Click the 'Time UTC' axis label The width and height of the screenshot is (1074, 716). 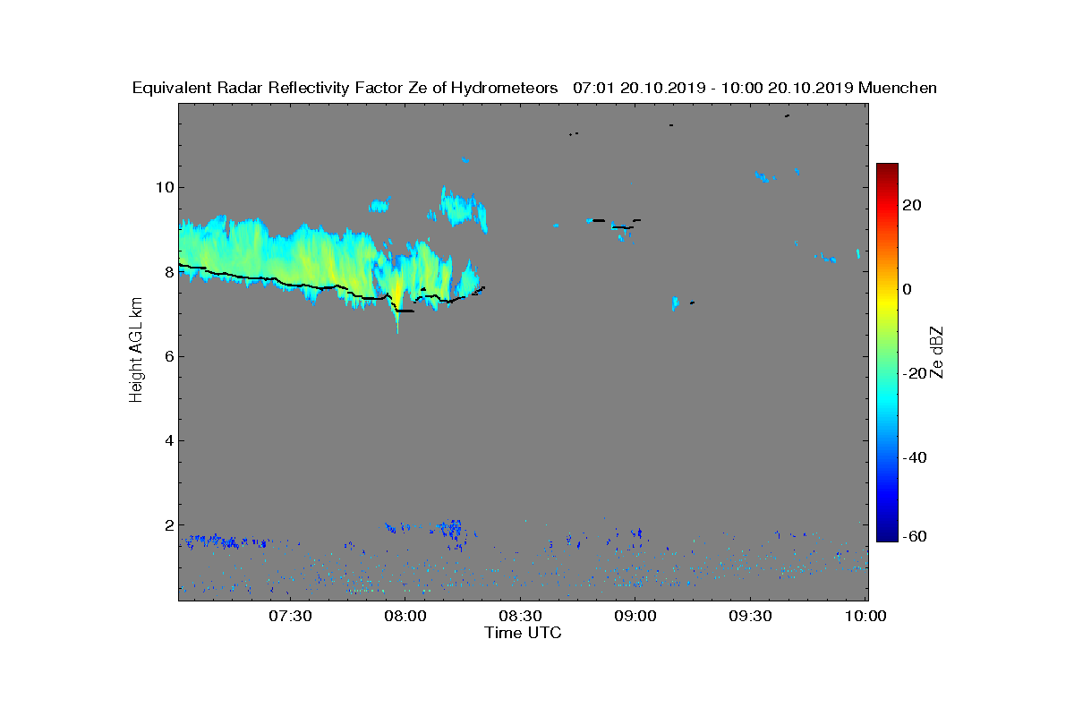coord(524,633)
